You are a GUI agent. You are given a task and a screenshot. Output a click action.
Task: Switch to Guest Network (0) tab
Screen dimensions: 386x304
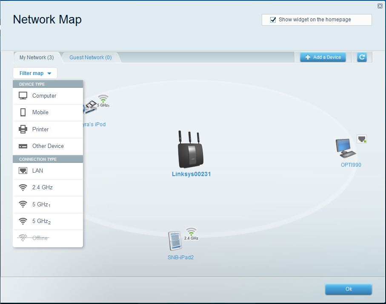(x=90, y=58)
